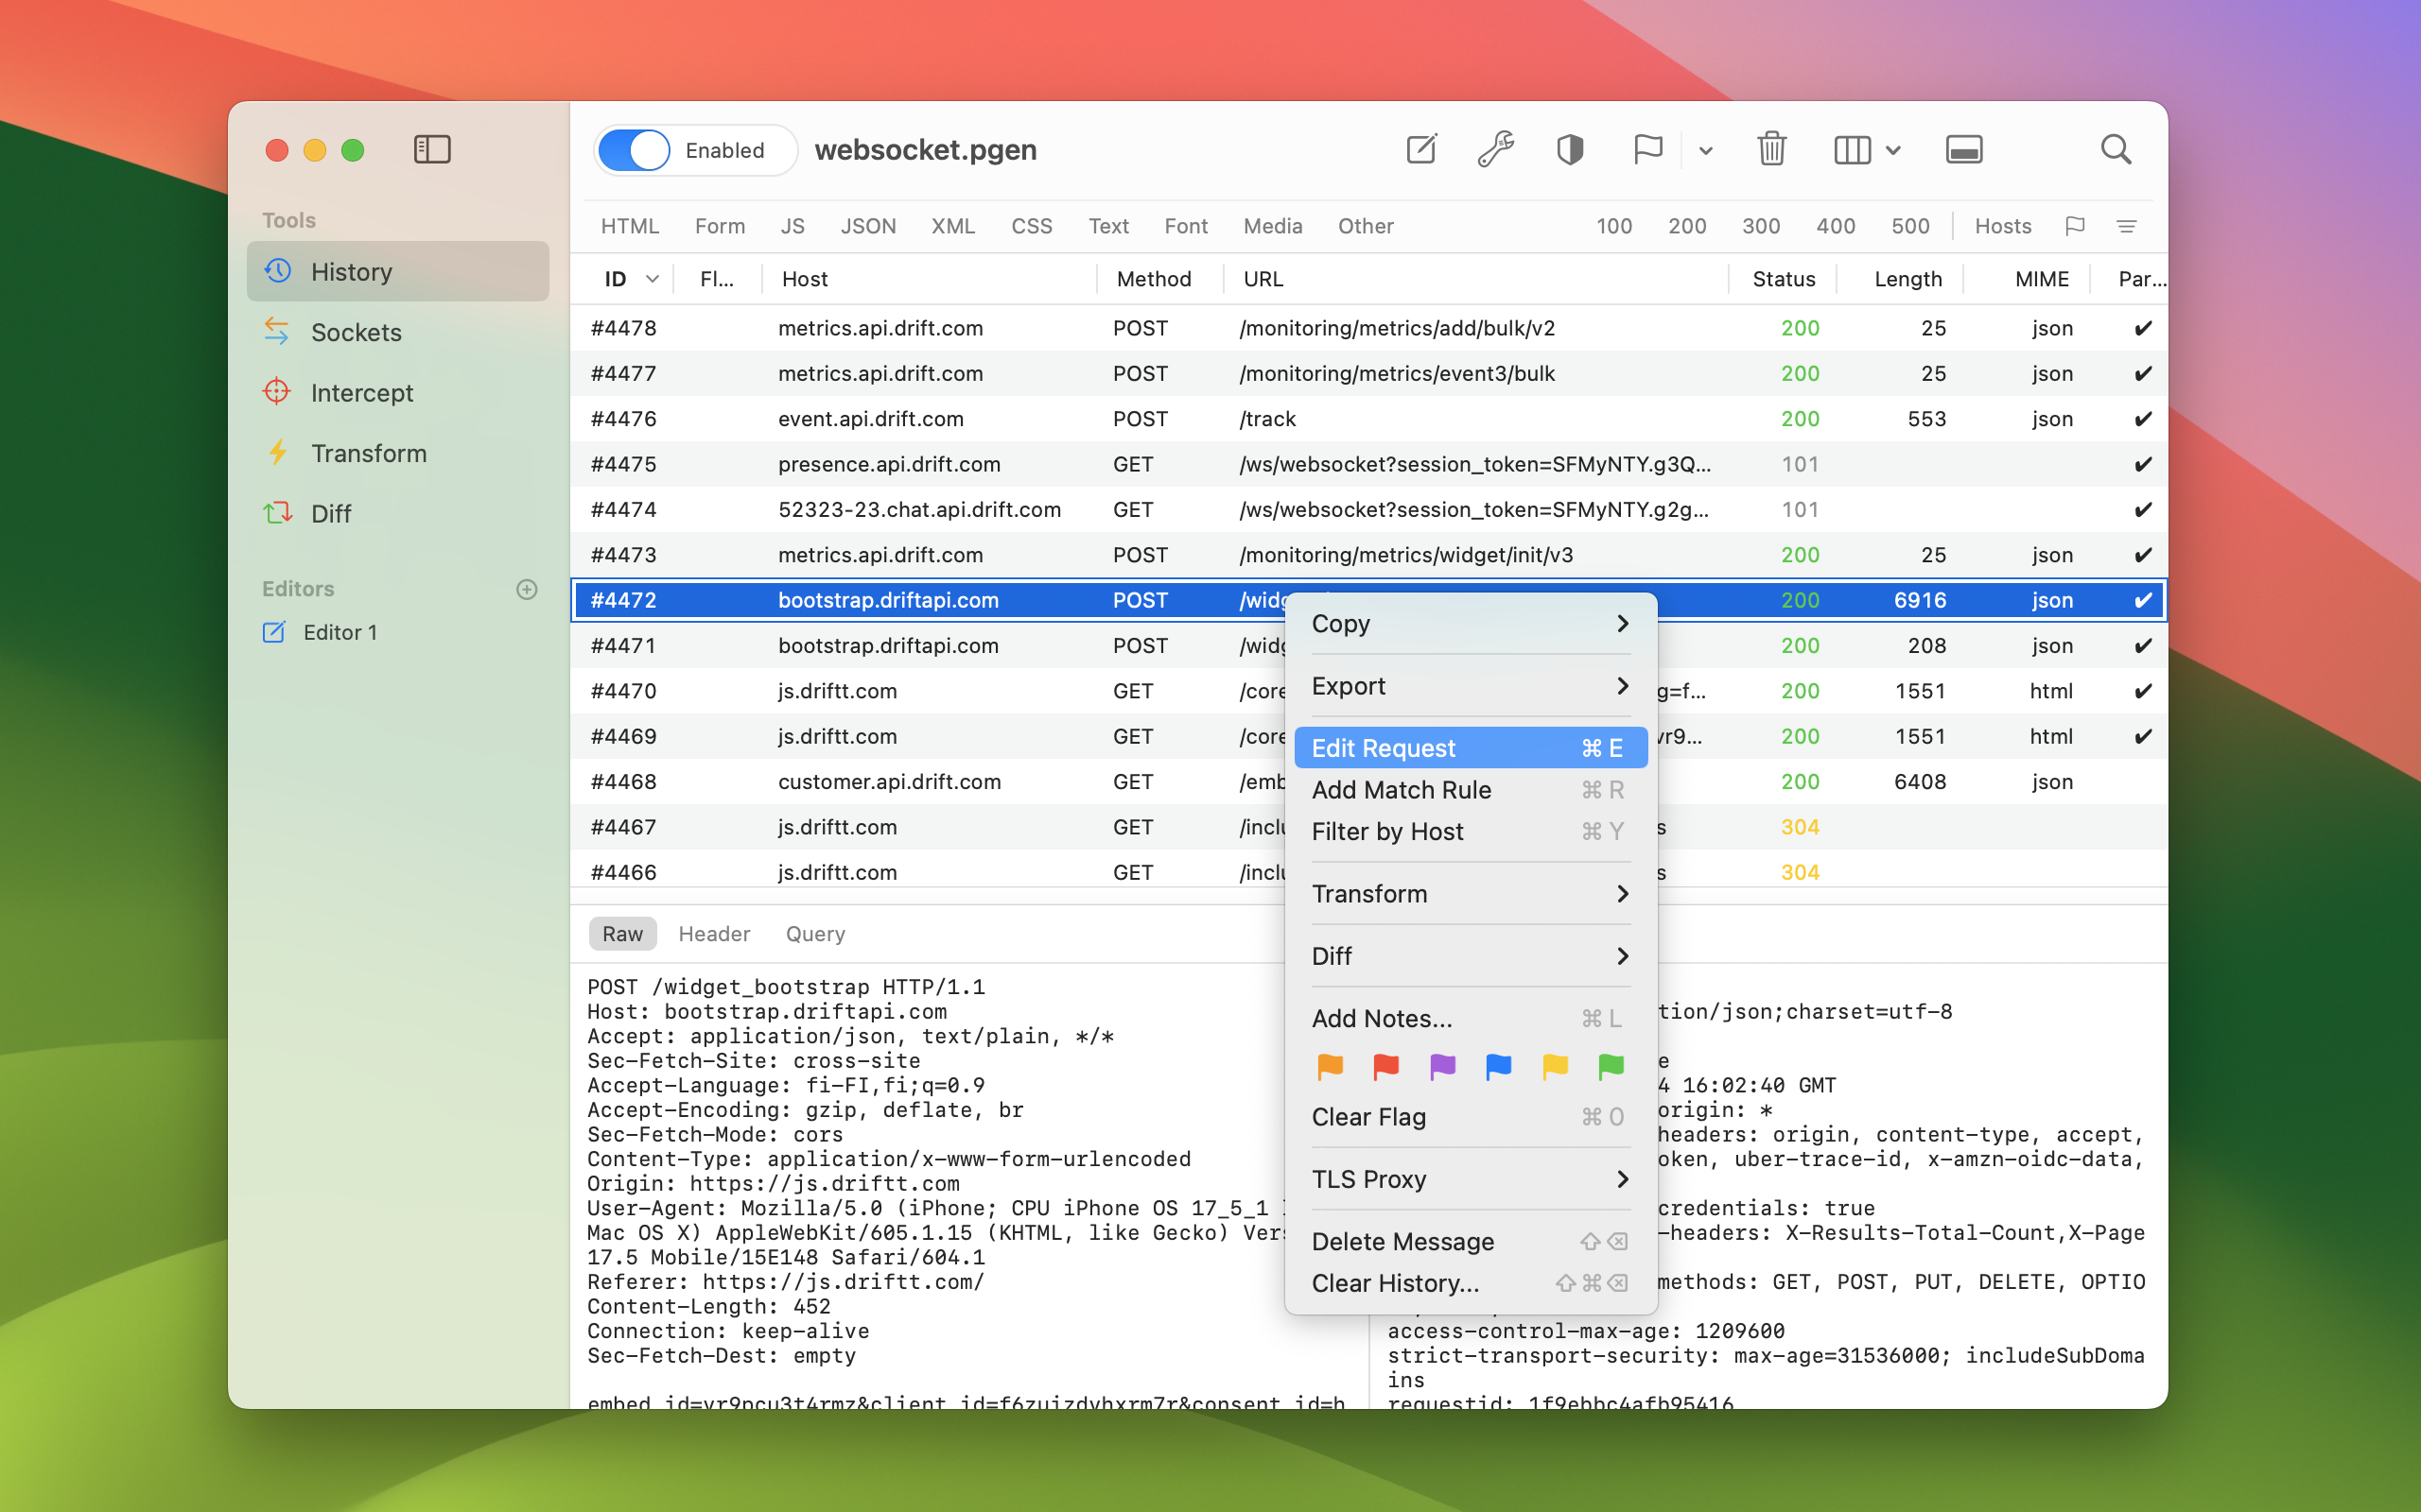Click the trash delete icon

coord(1771,150)
